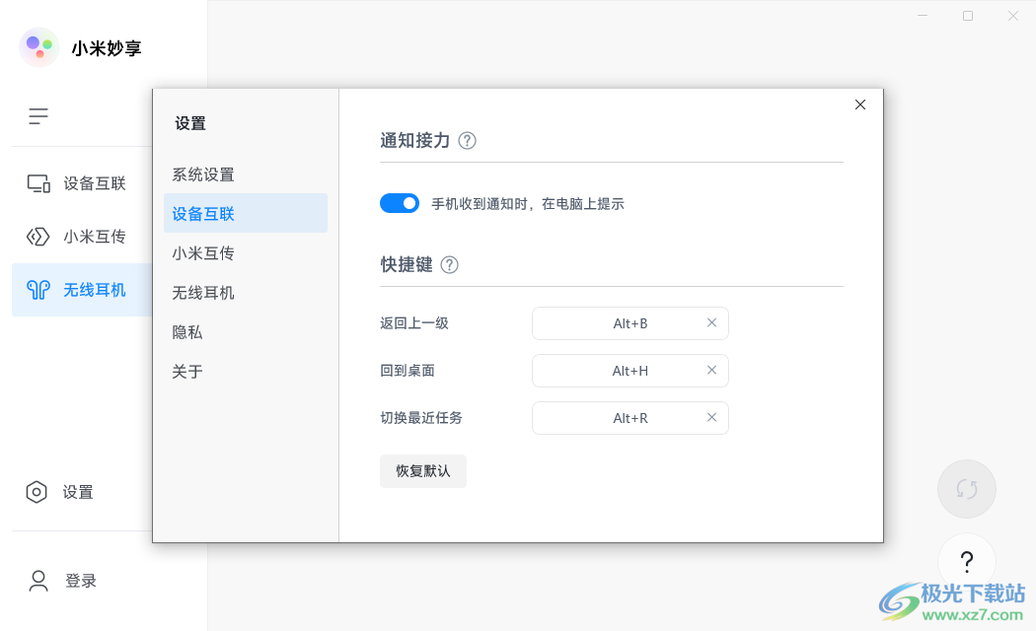Click the circular refresh icon at bottom right
This screenshot has width=1036, height=631.
967,488
